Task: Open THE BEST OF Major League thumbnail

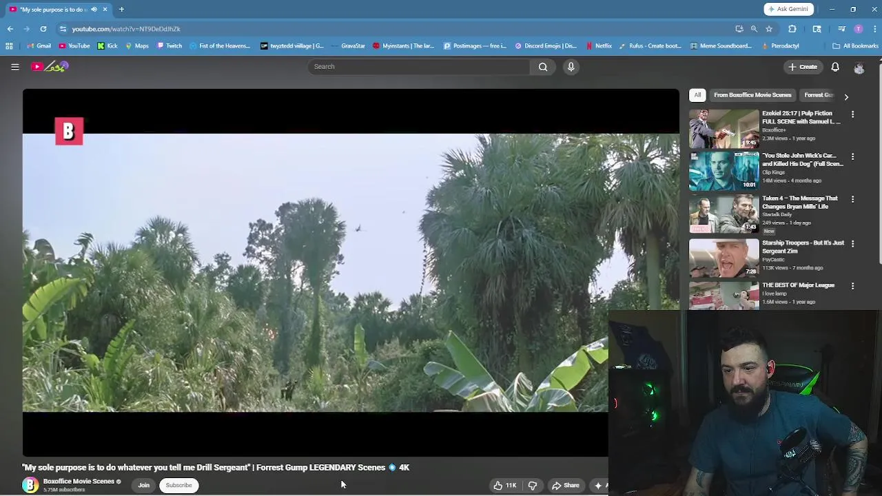Action: pos(724,296)
